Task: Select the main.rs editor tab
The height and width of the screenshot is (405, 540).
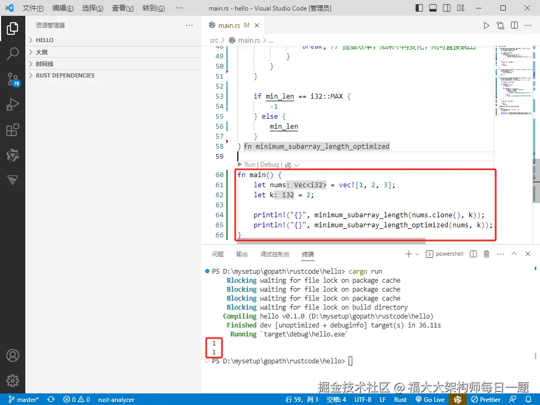Action: 233,25
